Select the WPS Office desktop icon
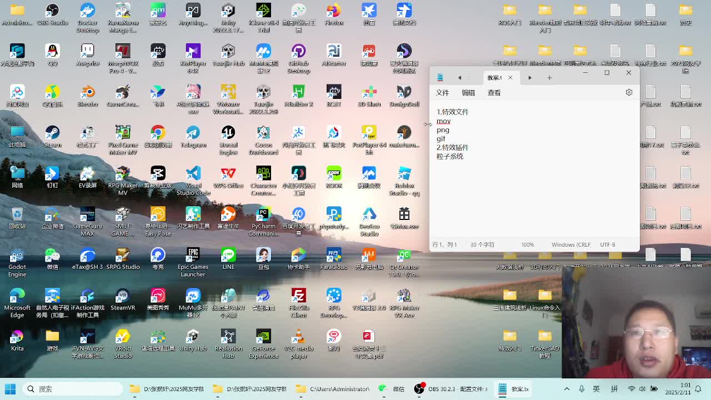This screenshot has width=711, height=400. (x=228, y=177)
